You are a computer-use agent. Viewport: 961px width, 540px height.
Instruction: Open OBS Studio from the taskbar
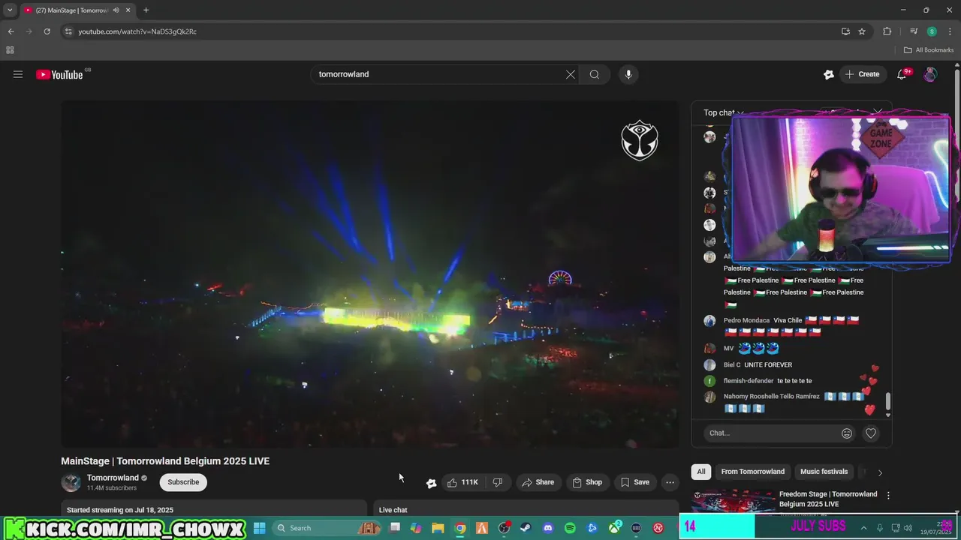[x=505, y=528]
